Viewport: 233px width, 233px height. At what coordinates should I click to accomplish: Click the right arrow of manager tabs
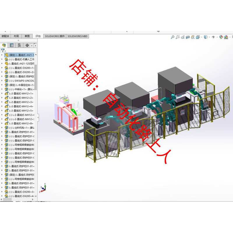point(35,46)
